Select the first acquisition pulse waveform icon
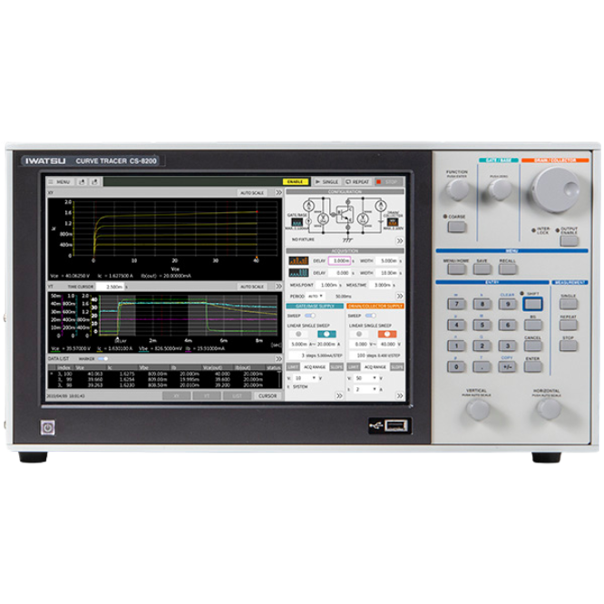 (x=297, y=260)
